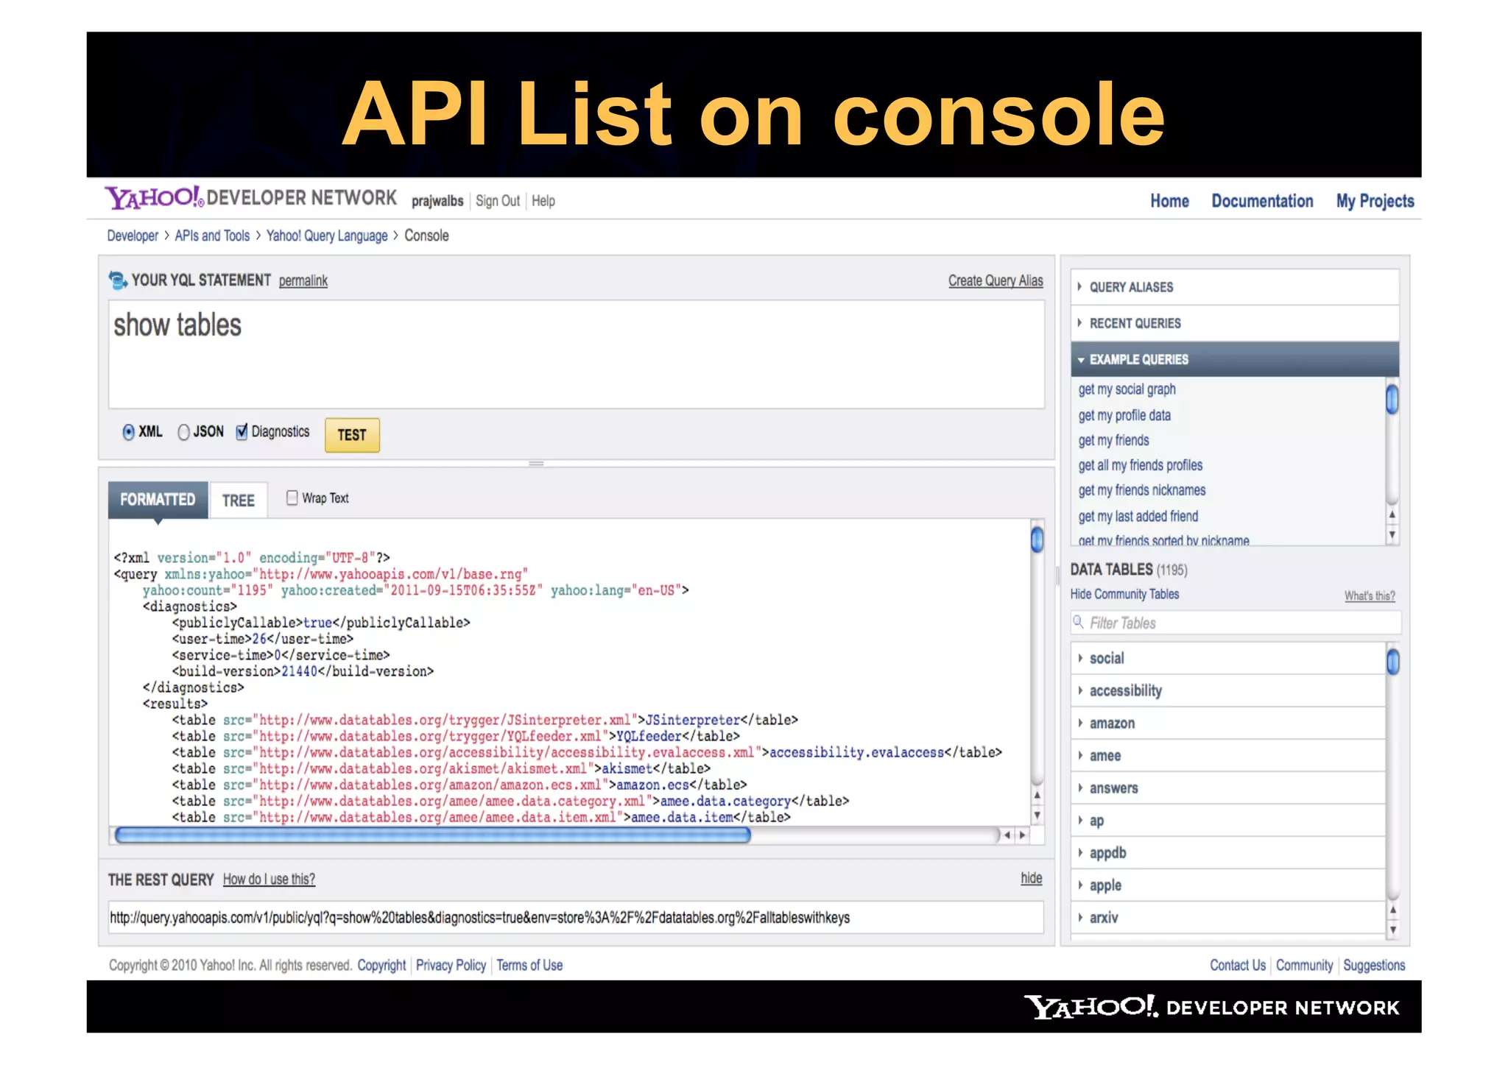
Task: Run 'get all my friends profiles' example
Action: pyautogui.click(x=1140, y=465)
